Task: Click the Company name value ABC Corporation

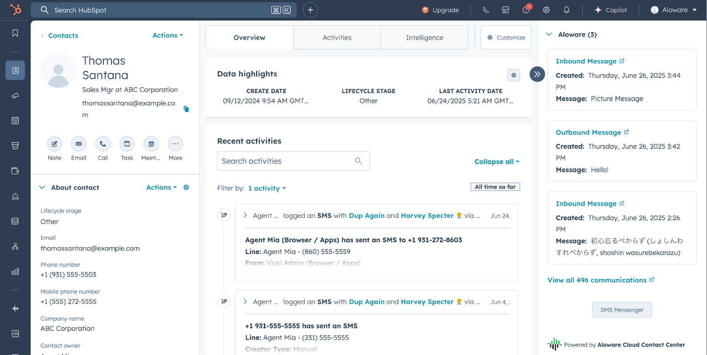Action: tap(68, 329)
